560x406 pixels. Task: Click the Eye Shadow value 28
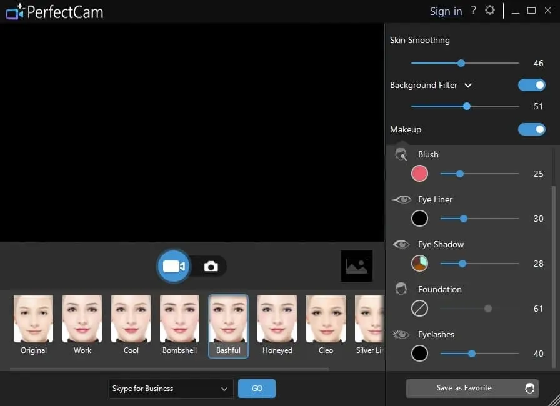pos(538,264)
